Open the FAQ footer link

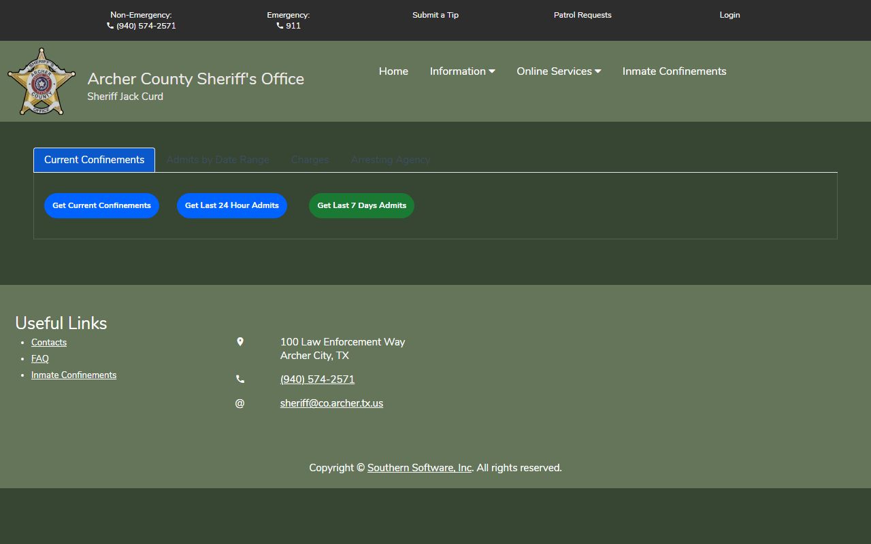tap(40, 359)
